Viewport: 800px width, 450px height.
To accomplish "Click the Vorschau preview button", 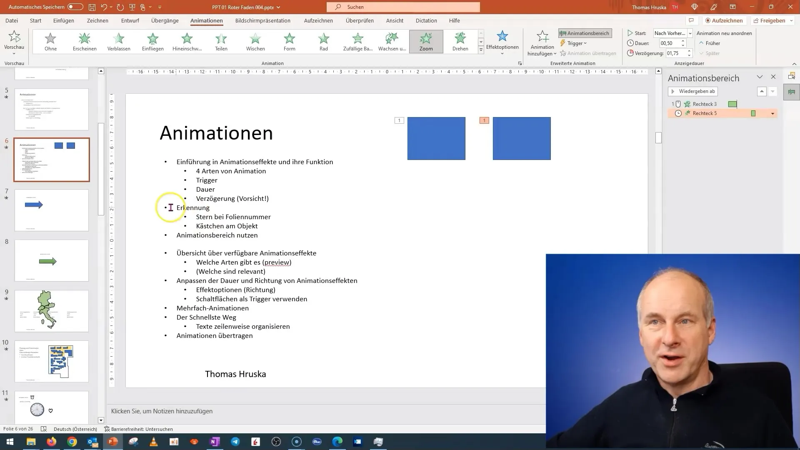I will coord(14,43).
